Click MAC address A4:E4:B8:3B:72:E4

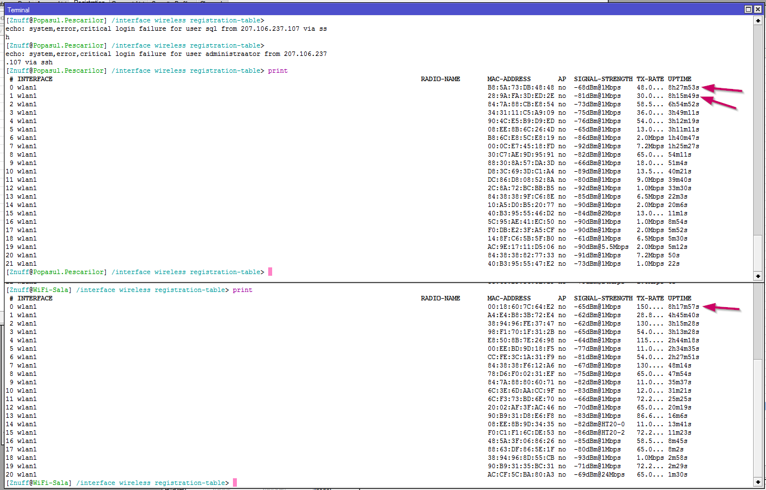(521, 315)
